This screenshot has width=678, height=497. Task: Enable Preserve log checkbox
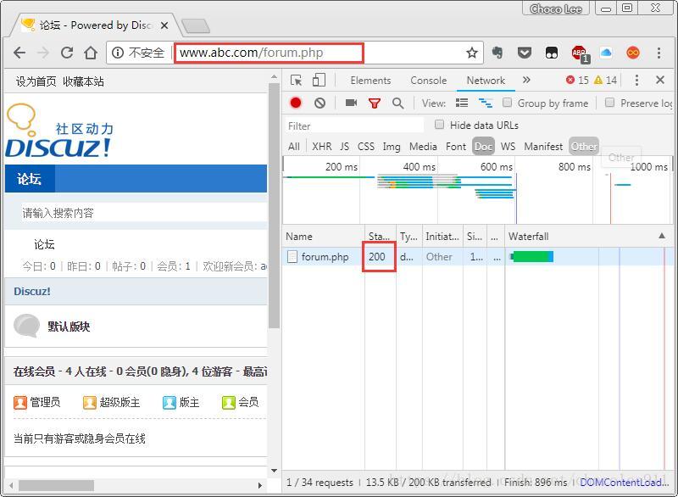609,103
